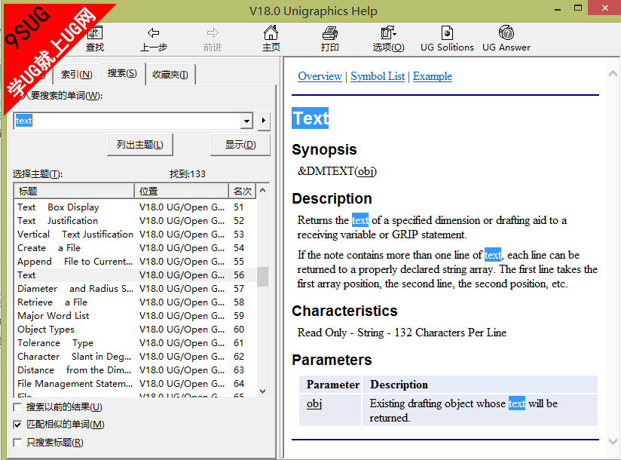Select the 'Text Justification' rank 52 result
This screenshot has width=621, height=460.
[136, 221]
